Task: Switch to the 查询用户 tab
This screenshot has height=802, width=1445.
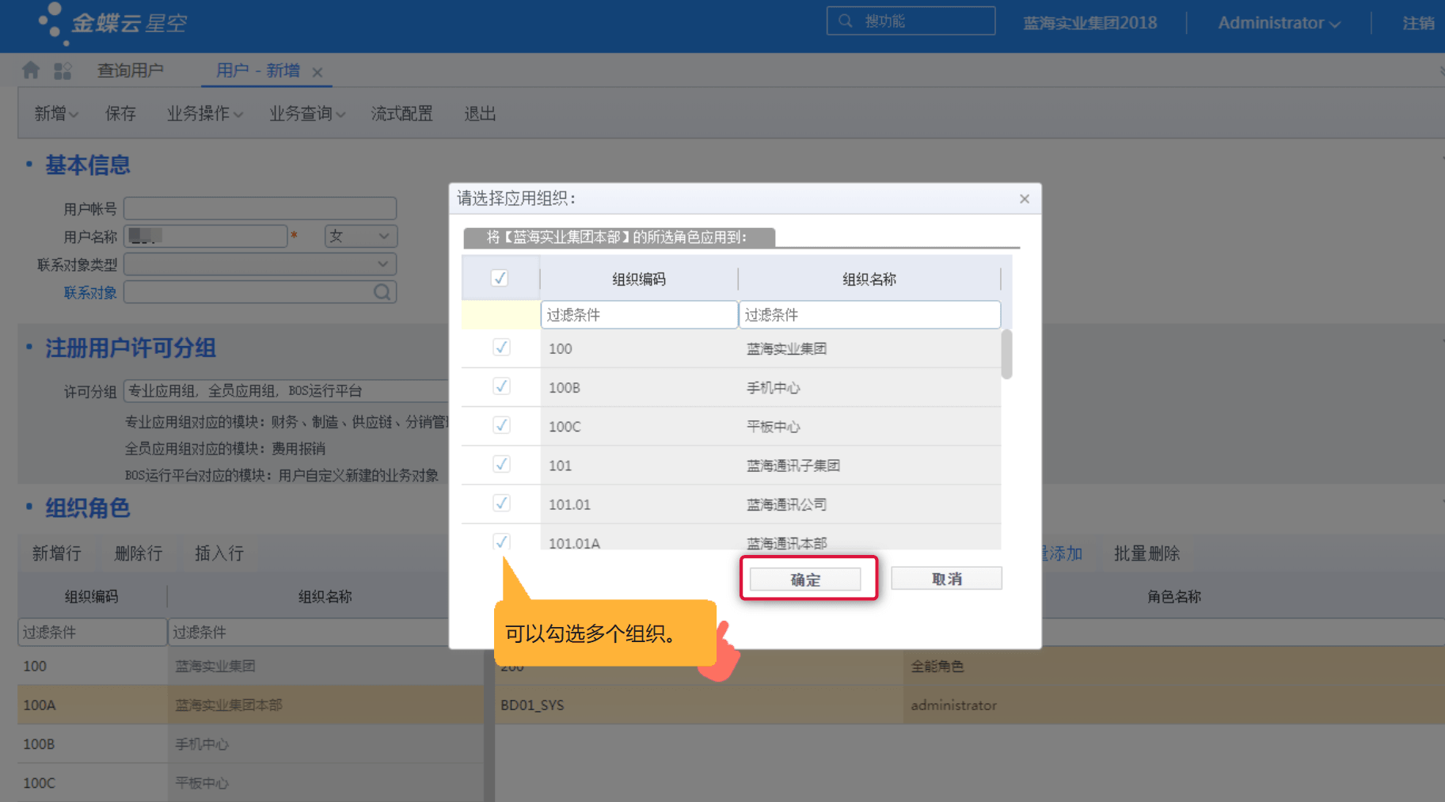Action: 130,70
